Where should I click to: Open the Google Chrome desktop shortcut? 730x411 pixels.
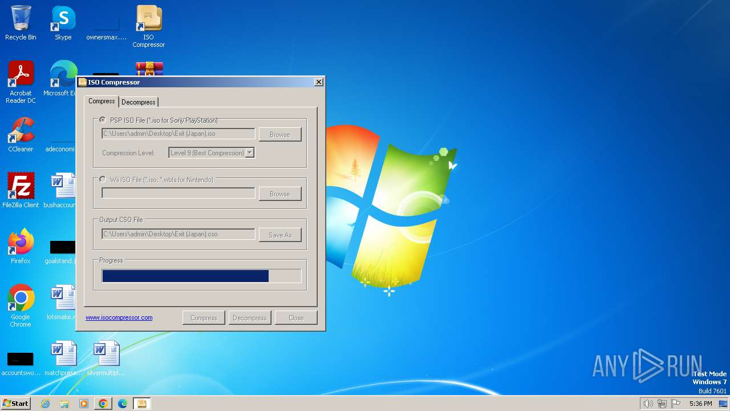coord(21,306)
